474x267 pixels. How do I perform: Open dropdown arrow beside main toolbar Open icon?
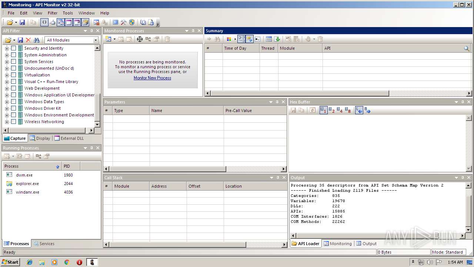tap(15, 23)
